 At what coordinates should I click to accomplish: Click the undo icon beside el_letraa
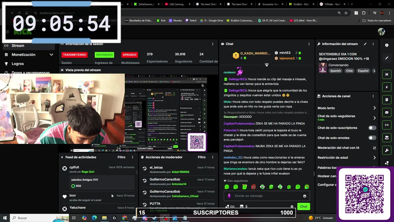point(144,168)
